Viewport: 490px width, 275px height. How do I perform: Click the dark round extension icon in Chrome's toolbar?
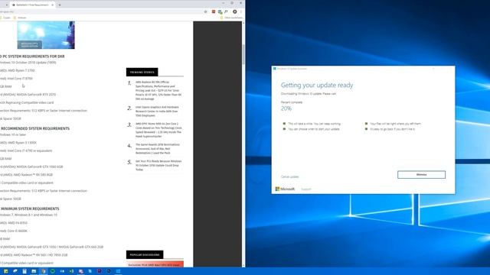click(x=235, y=12)
